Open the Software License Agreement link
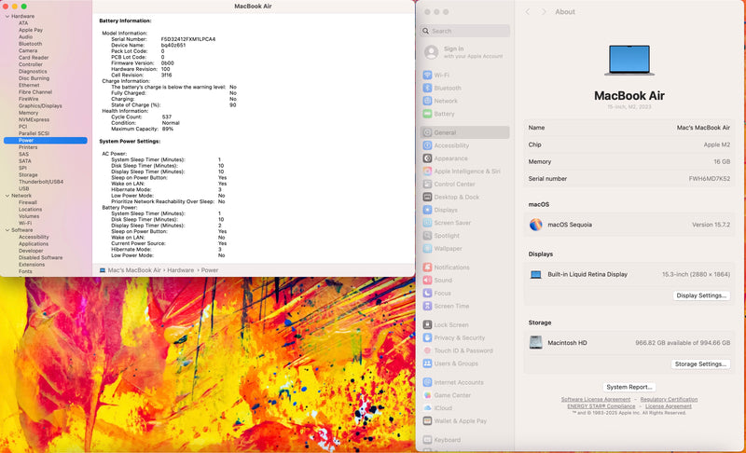746x453 pixels. (x=595, y=399)
